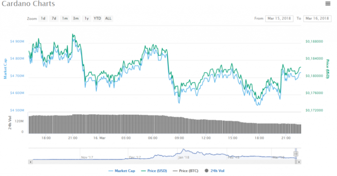
Task: Open the chart hamburger menu
Action: (327, 4)
